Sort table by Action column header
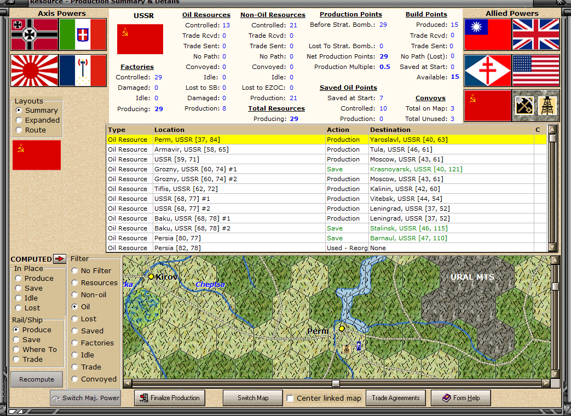The height and width of the screenshot is (416, 571). pyautogui.click(x=347, y=130)
